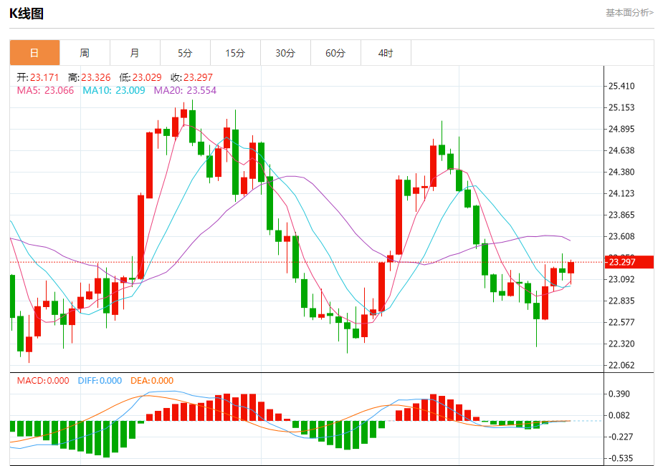Show the 5分 five-minute chart

coord(185,53)
